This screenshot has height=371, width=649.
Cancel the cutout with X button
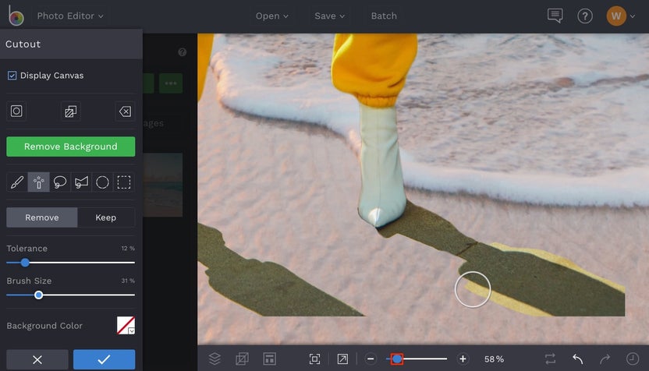37,359
